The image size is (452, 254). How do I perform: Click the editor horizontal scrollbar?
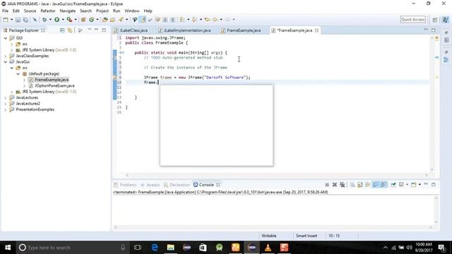[x=276, y=175]
